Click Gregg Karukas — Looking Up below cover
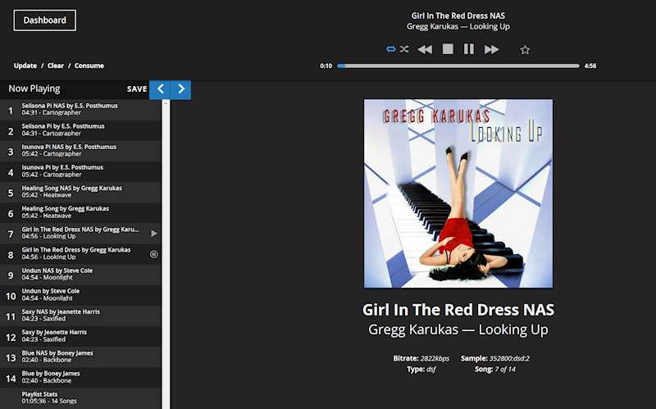This screenshot has height=409, width=656. (458, 329)
